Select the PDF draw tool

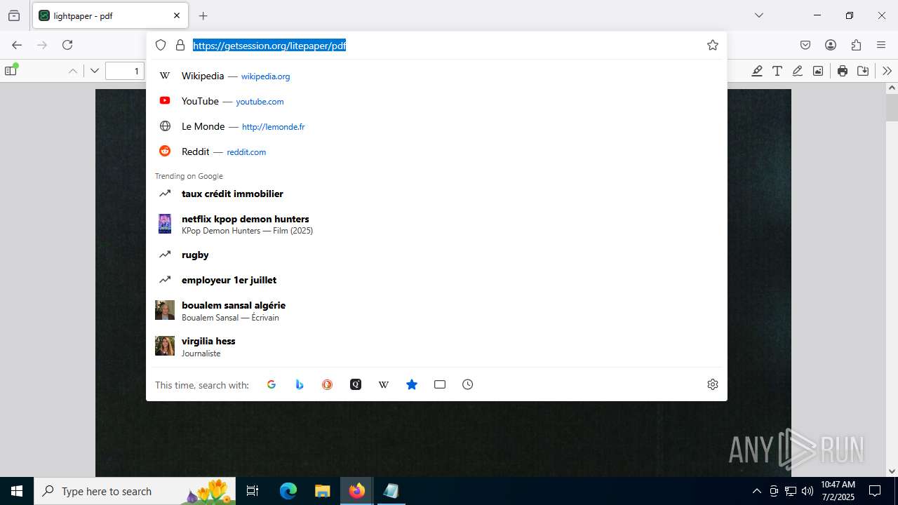click(798, 71)
